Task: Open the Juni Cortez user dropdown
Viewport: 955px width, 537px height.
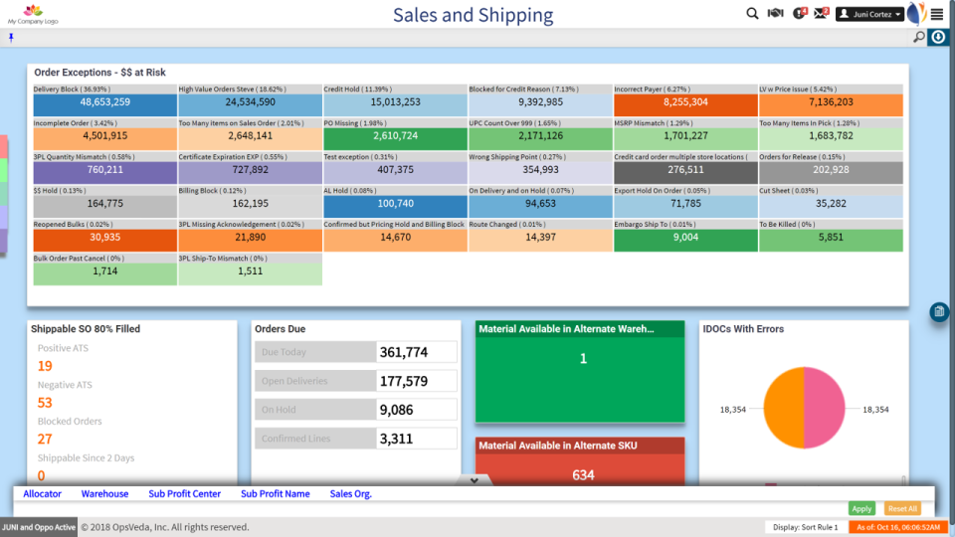Action: coord(869,14)
